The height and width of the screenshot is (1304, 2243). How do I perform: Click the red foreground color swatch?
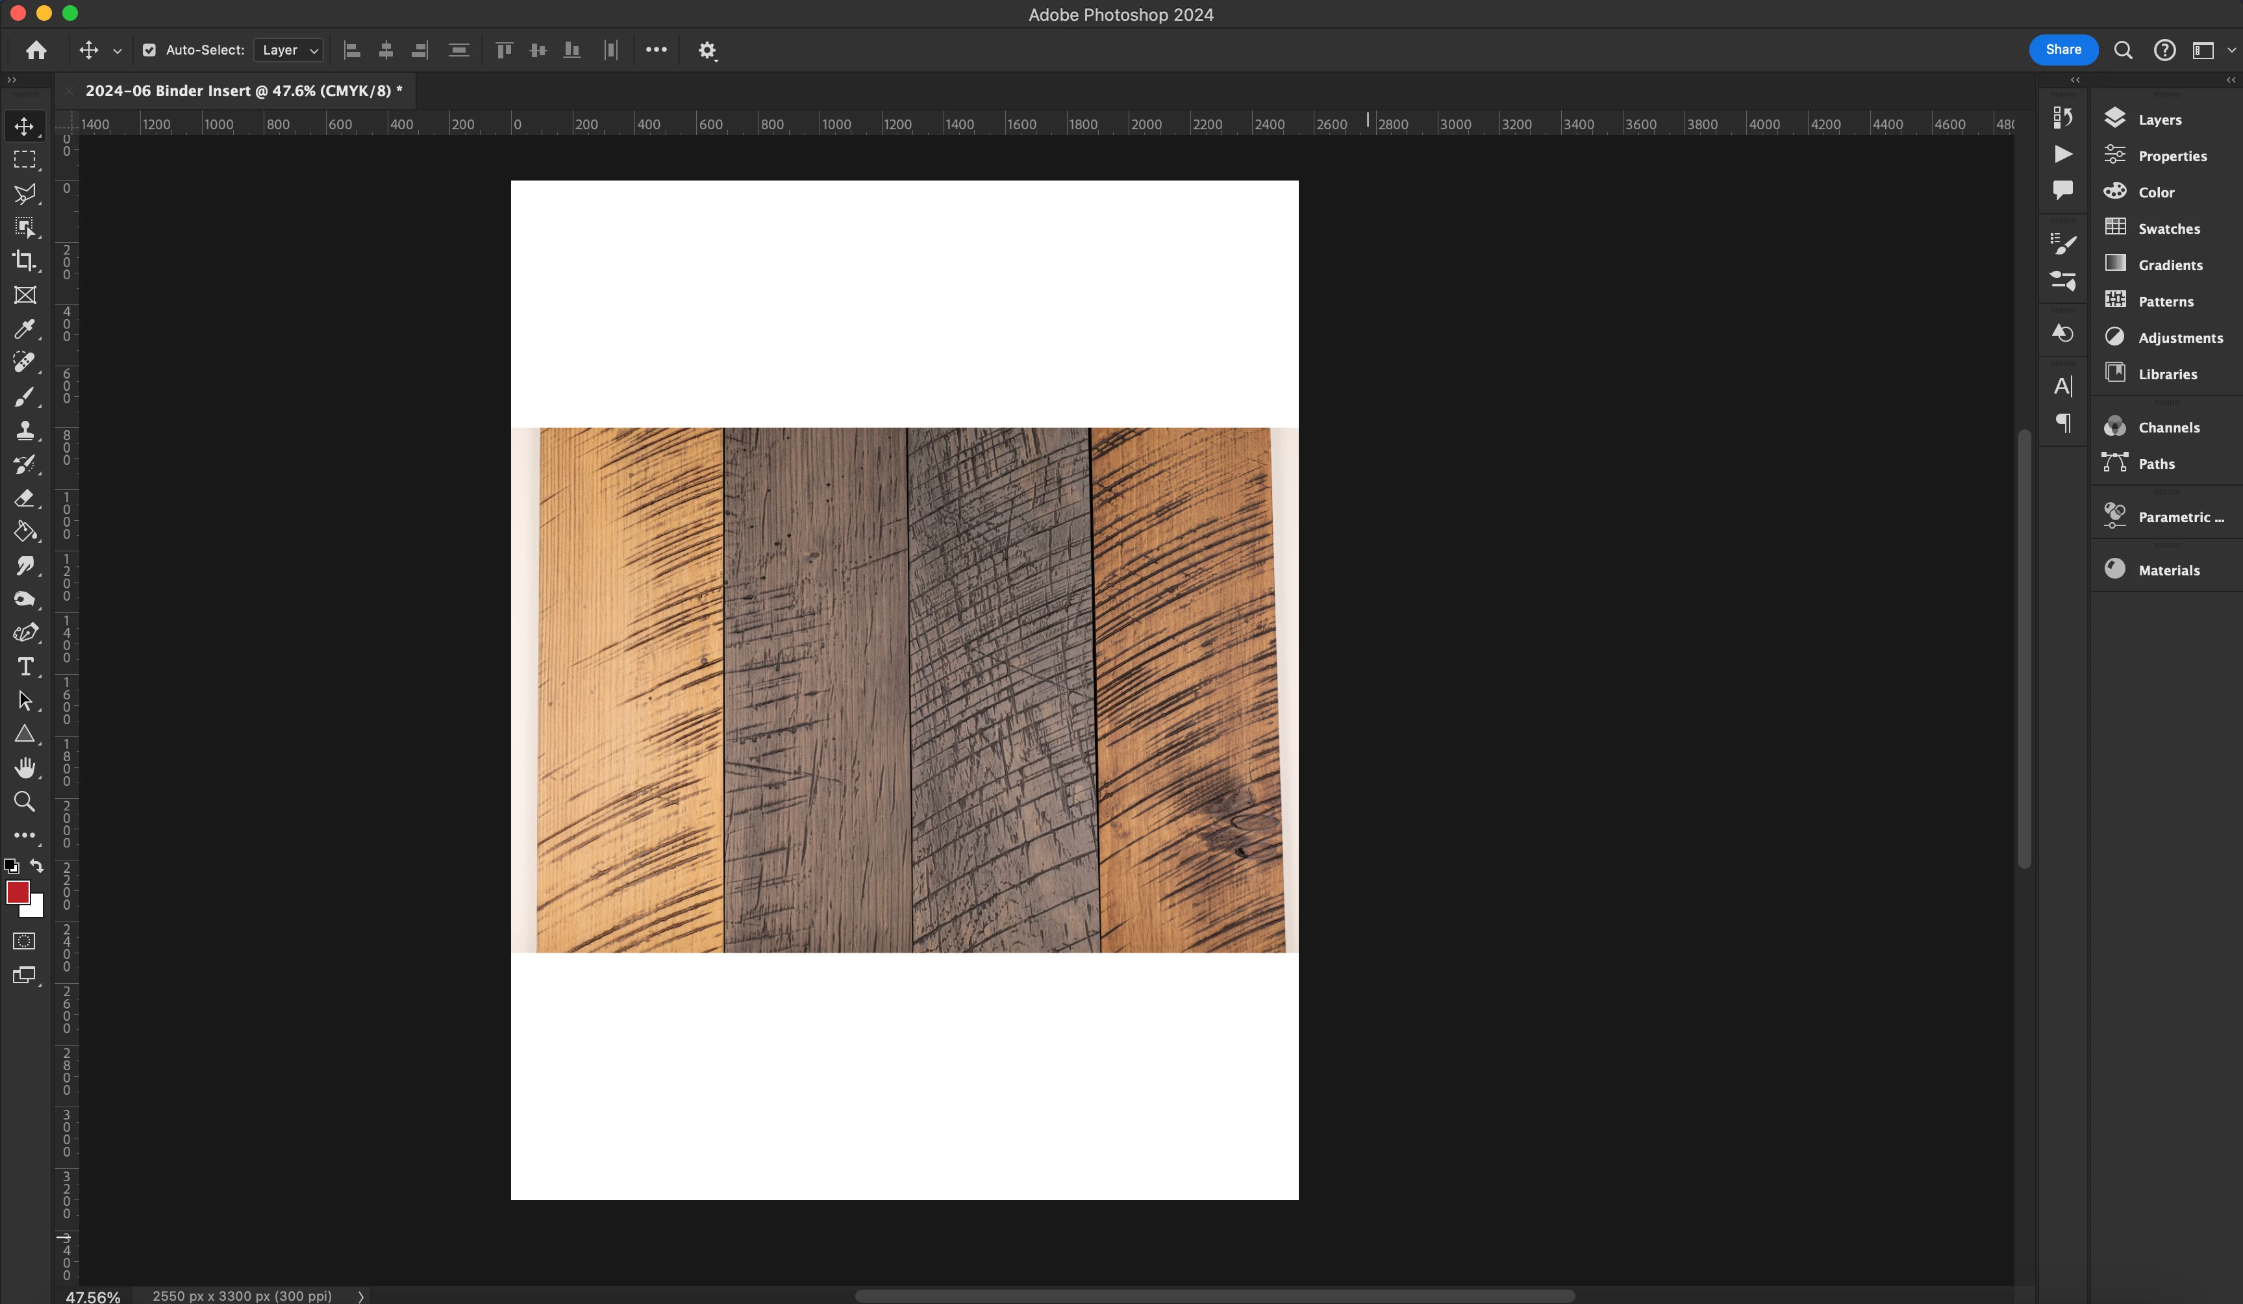point(17,892)
